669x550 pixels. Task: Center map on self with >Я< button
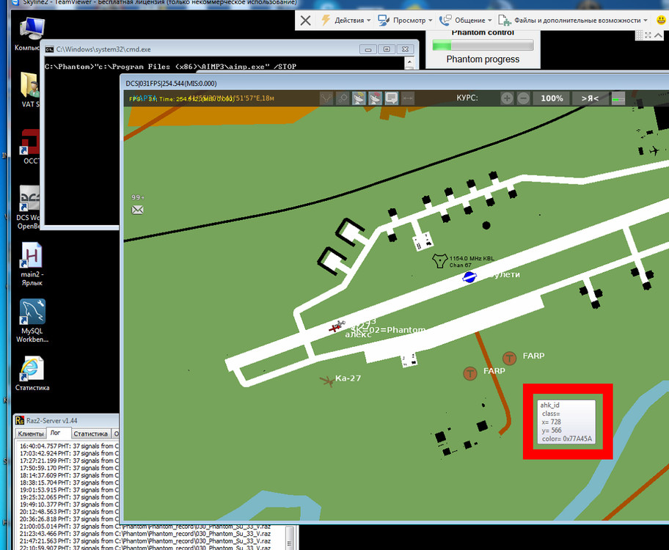pyautogui.click(x=590, y=98)
